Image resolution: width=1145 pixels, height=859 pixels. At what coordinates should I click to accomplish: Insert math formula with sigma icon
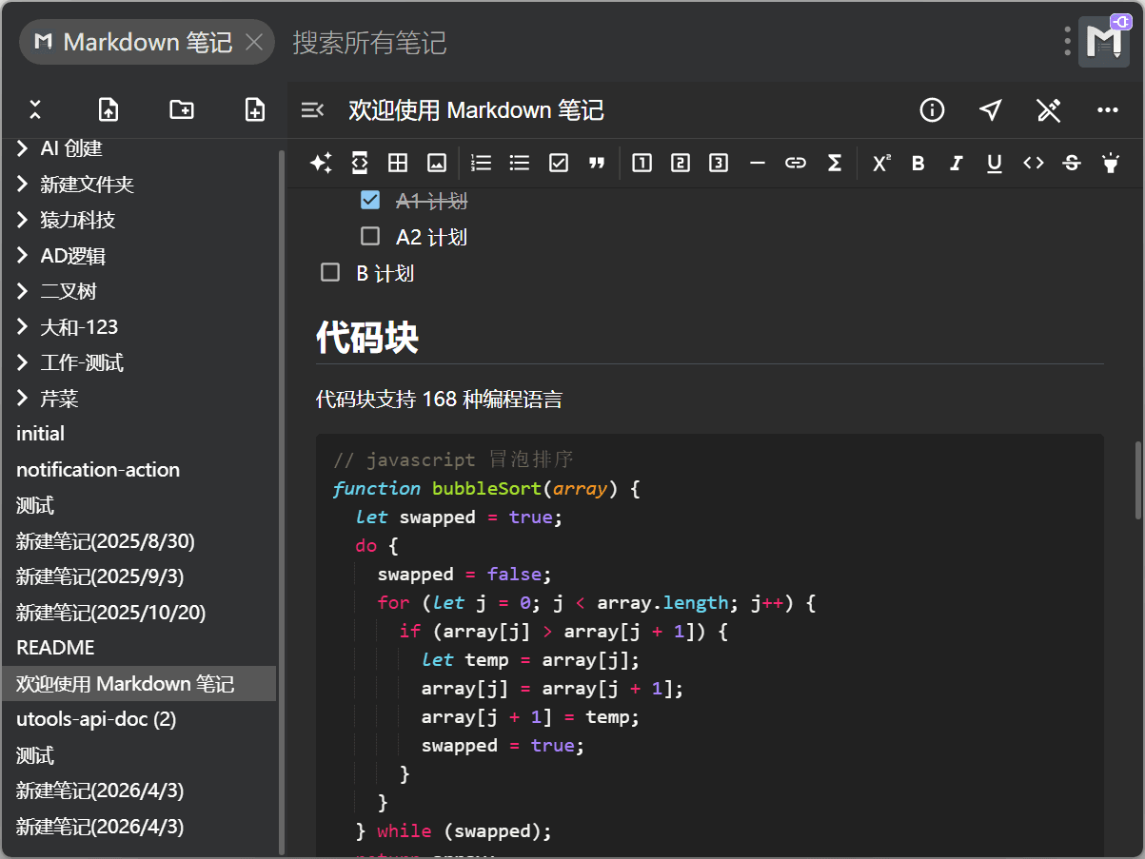tap(834, 163)
